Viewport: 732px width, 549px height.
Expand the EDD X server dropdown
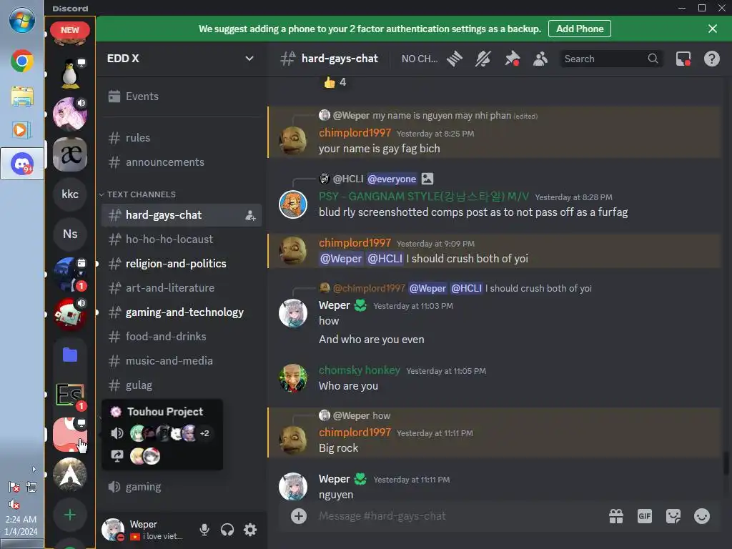click(249, 59)
